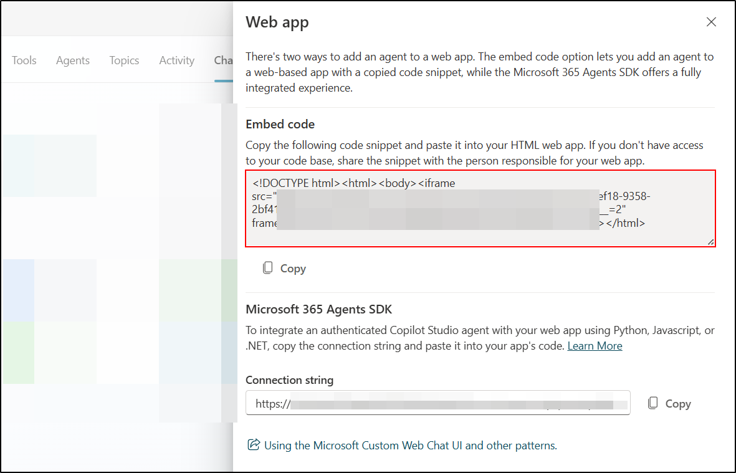Click the Embed code heading

[280, 124]
